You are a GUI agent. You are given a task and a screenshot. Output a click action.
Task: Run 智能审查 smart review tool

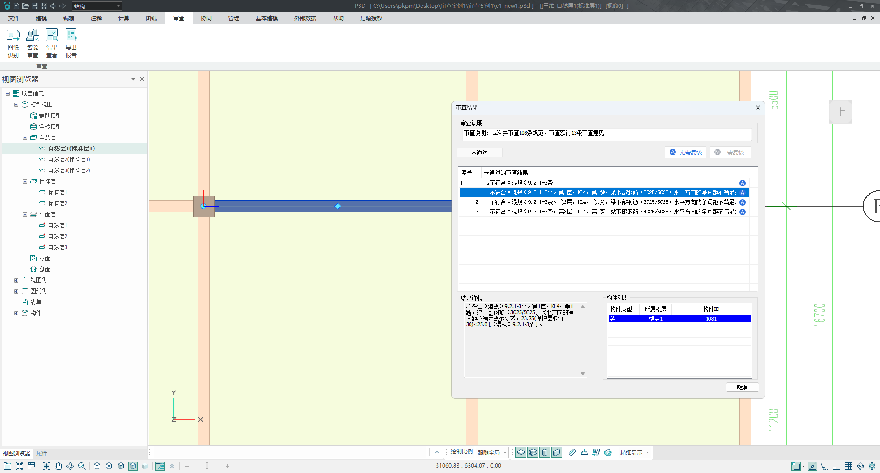coord(33,43)
